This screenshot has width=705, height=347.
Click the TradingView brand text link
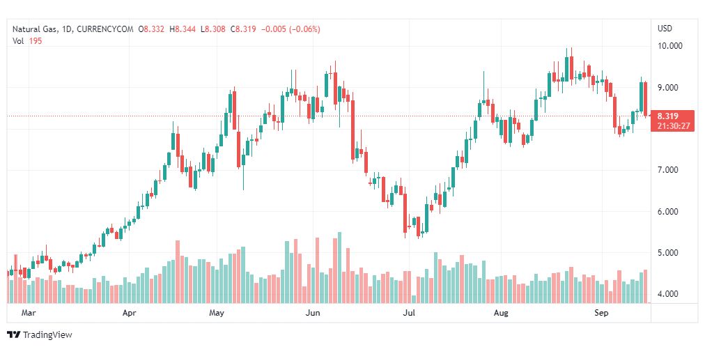pos(47,335)
